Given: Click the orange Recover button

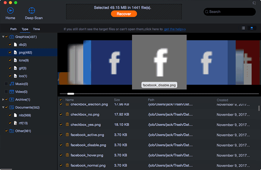Looking at the screenshot, I should pyautogui.click(x=124, y=14).
